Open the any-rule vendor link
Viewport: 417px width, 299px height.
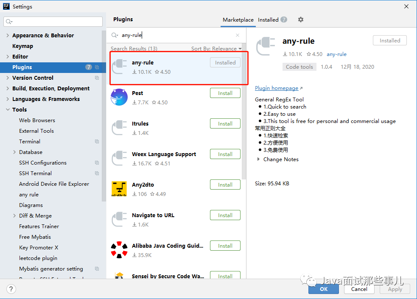pos(336,54)
